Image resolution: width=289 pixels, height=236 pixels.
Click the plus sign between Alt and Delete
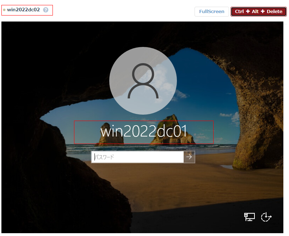point(263,12)
